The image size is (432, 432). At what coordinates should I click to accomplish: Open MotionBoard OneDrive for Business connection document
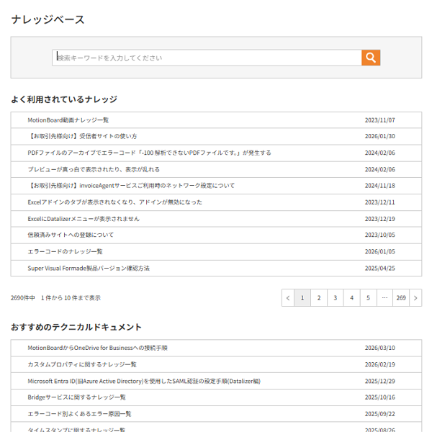pyautogui.click(x=97, y=348)
